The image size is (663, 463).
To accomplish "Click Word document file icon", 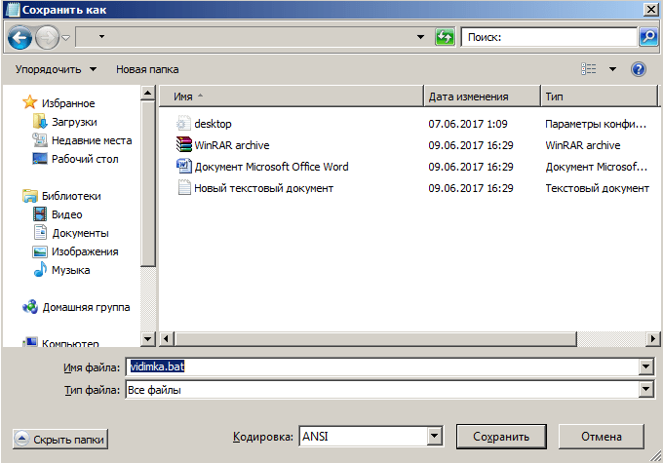I will click(183, 166).
